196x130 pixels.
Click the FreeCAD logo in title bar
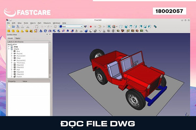[x=8, y=20]
